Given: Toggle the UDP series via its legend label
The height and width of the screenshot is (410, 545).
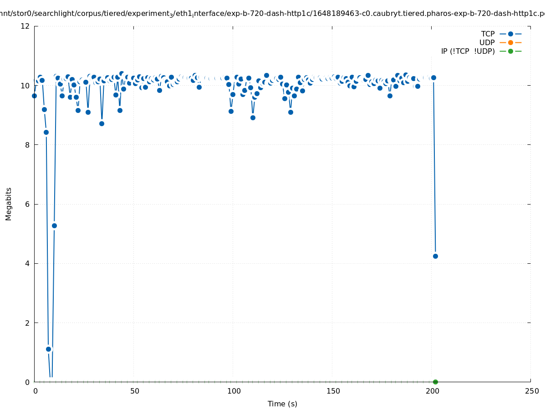Looking at the screenshot, I should click(x=487, y=42).
